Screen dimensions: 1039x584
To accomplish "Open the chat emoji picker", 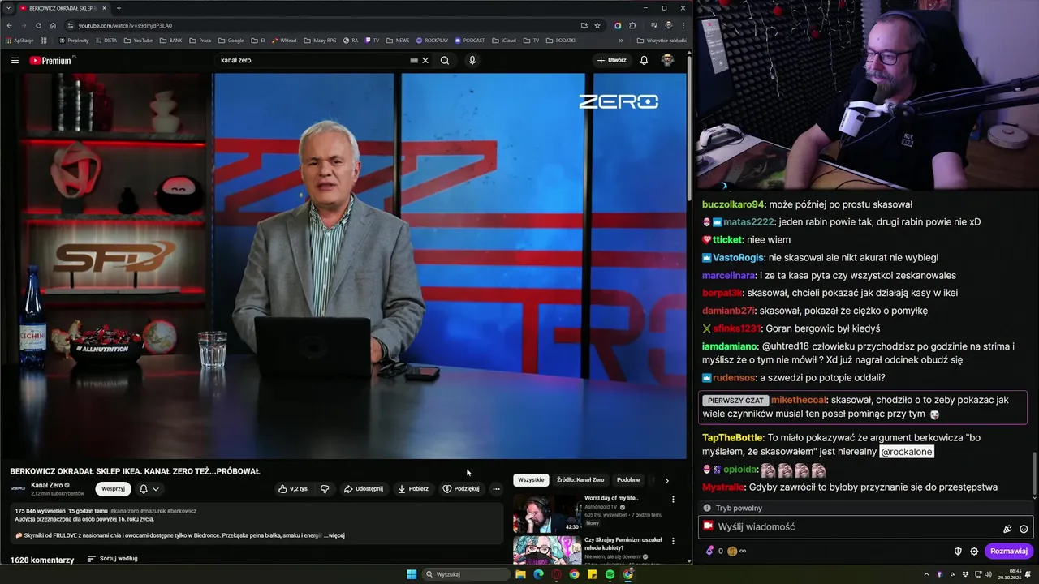I will 1024,529.
